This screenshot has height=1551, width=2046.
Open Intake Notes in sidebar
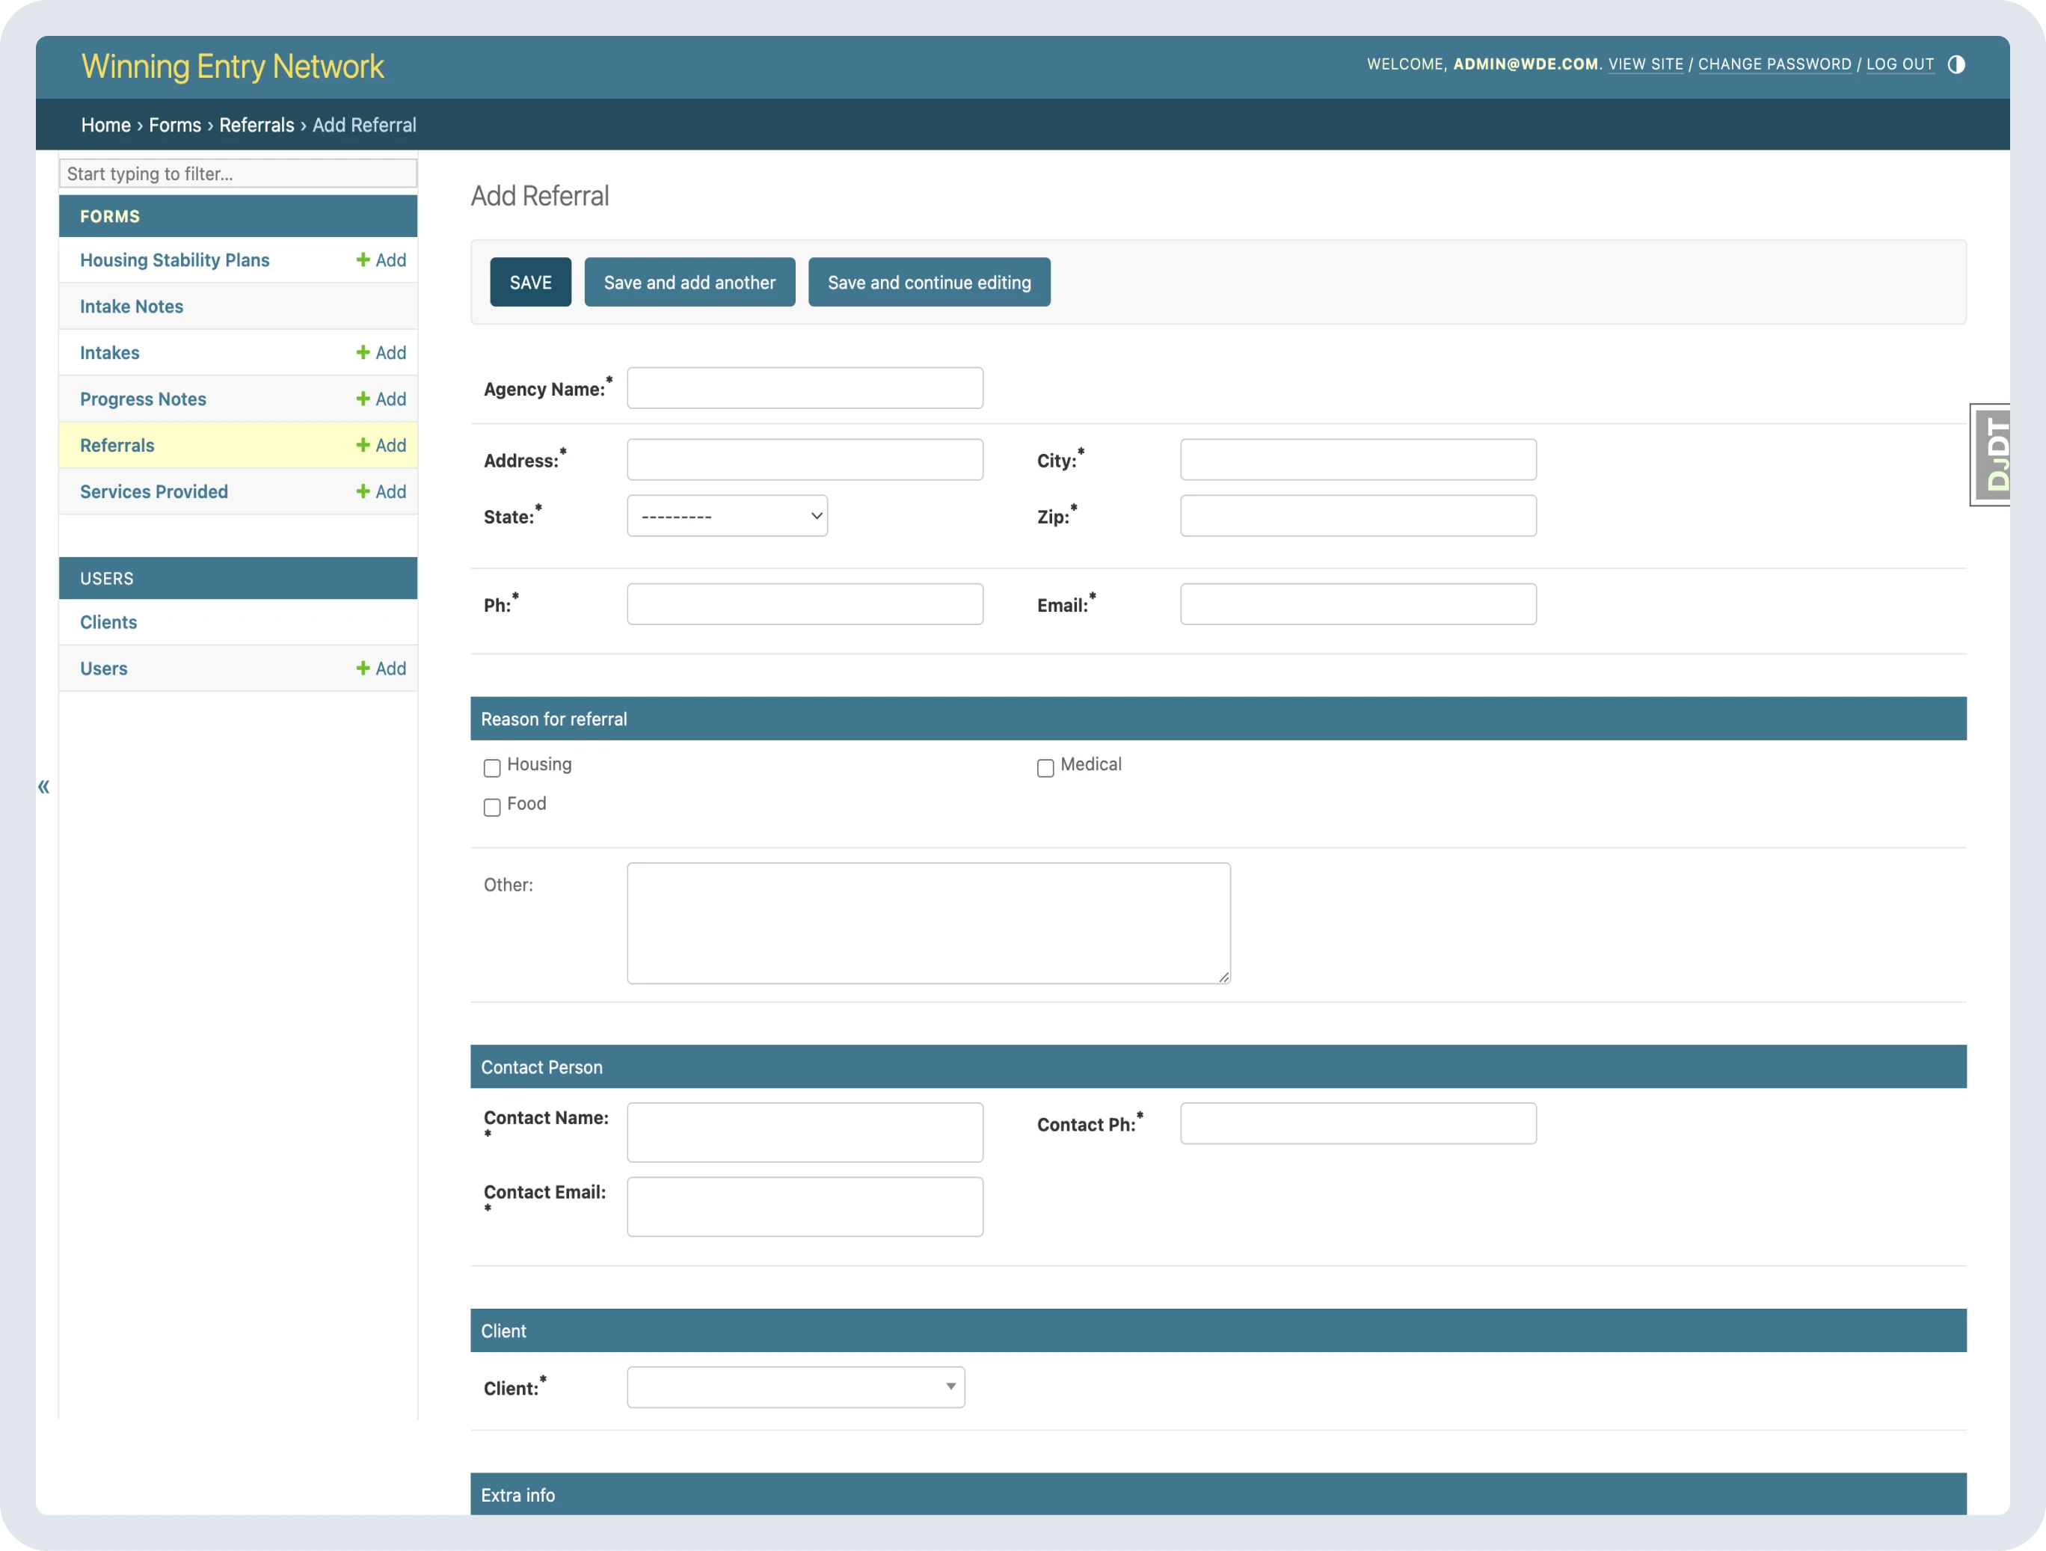point(132,306)
